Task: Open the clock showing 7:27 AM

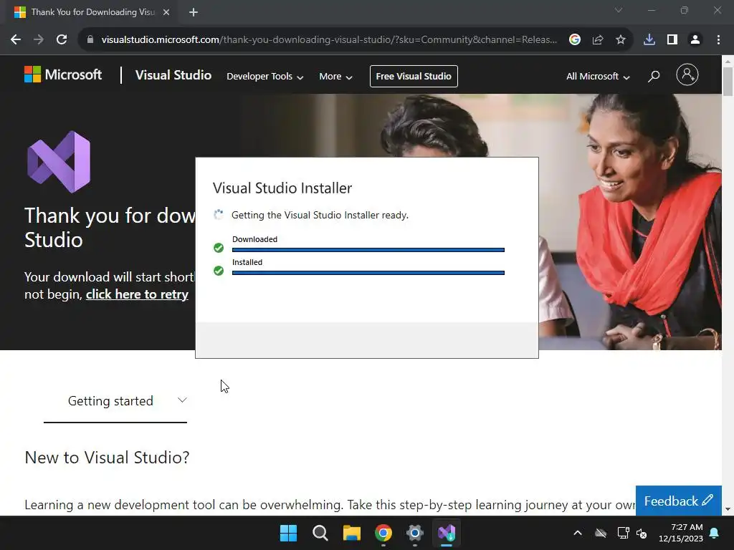Action: pos(681,533)
